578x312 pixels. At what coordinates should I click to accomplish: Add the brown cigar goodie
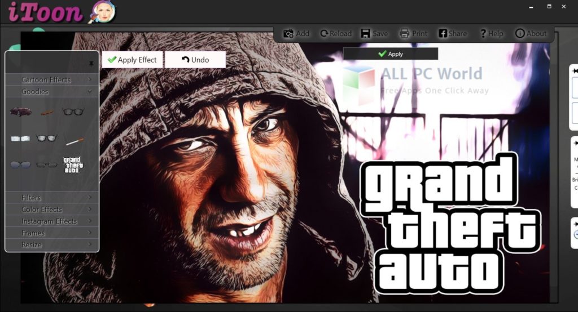click(x=47, y=113)
